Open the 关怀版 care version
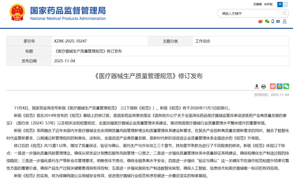This screenshot has height=186, width=293. coord(268,4)
